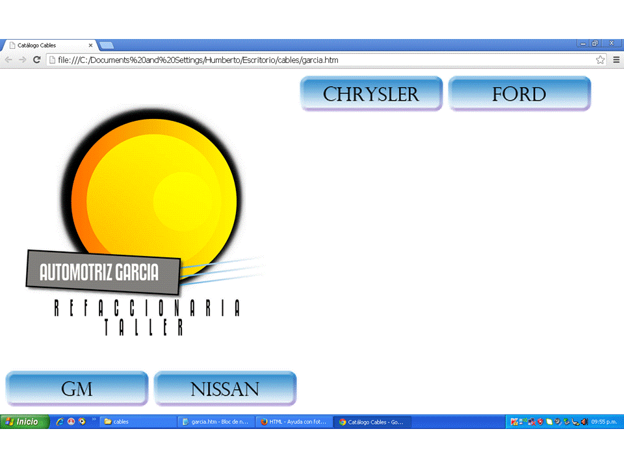Click the green arrow download tray icon
Image resolution: width=624 pixels, height=468 pixels.
567,421
